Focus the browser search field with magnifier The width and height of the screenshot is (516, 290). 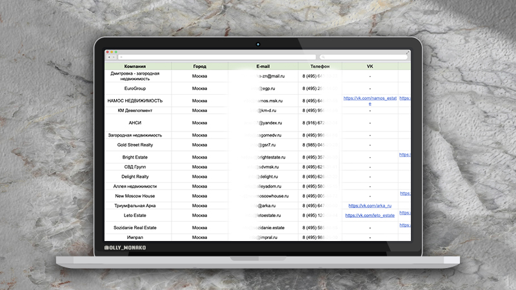coord(363,57)
